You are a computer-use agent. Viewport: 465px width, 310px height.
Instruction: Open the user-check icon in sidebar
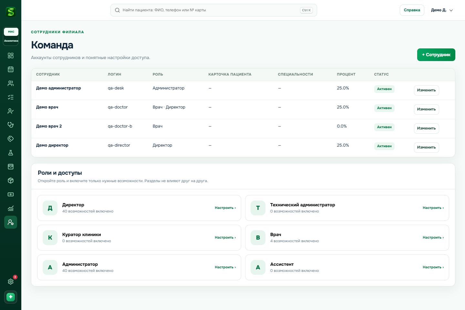click(x=11, y=111)
